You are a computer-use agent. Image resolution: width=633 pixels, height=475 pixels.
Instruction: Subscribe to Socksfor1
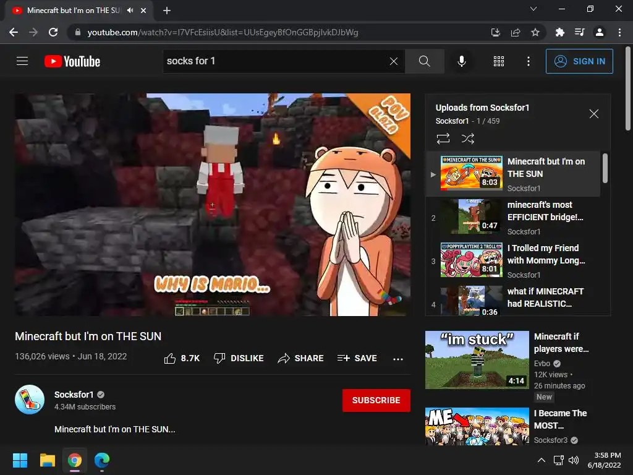pyautogui.click(x=376, y=400)
